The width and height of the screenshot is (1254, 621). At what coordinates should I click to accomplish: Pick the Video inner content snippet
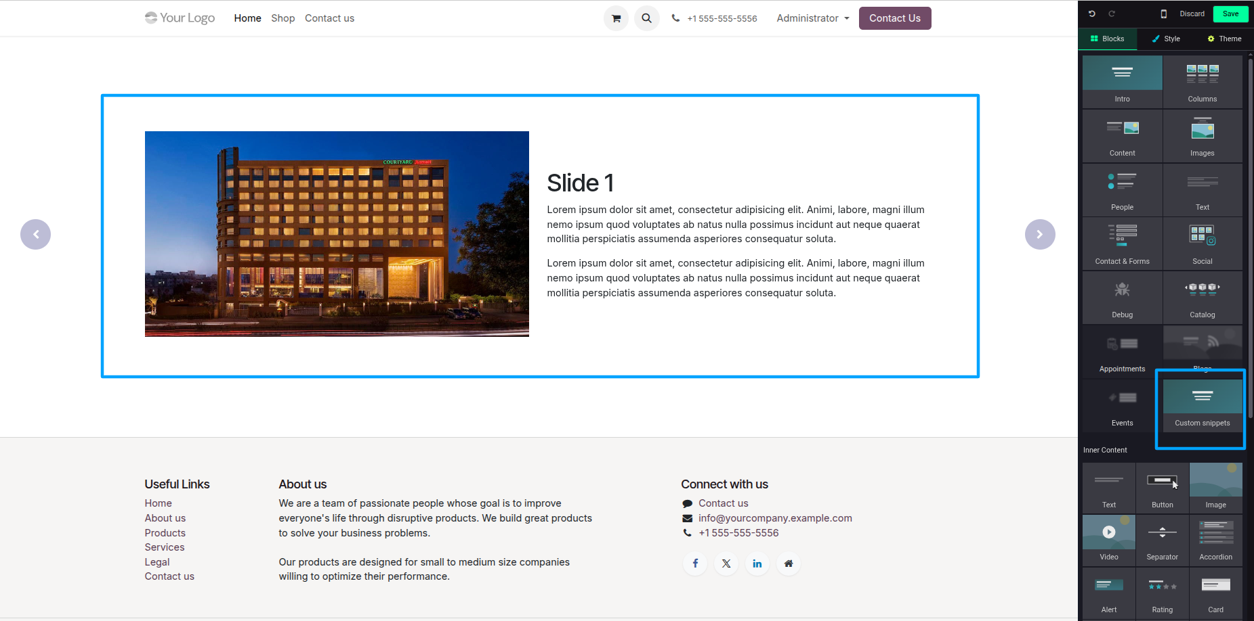pyautogui.click(x=1109, y=540)
